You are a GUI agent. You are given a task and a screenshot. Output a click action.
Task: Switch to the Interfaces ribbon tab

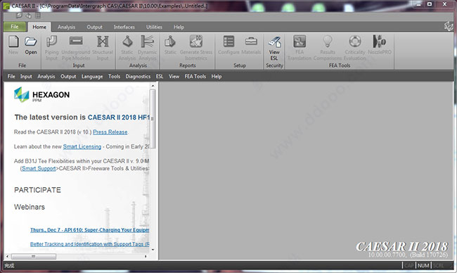pos(124,27)
